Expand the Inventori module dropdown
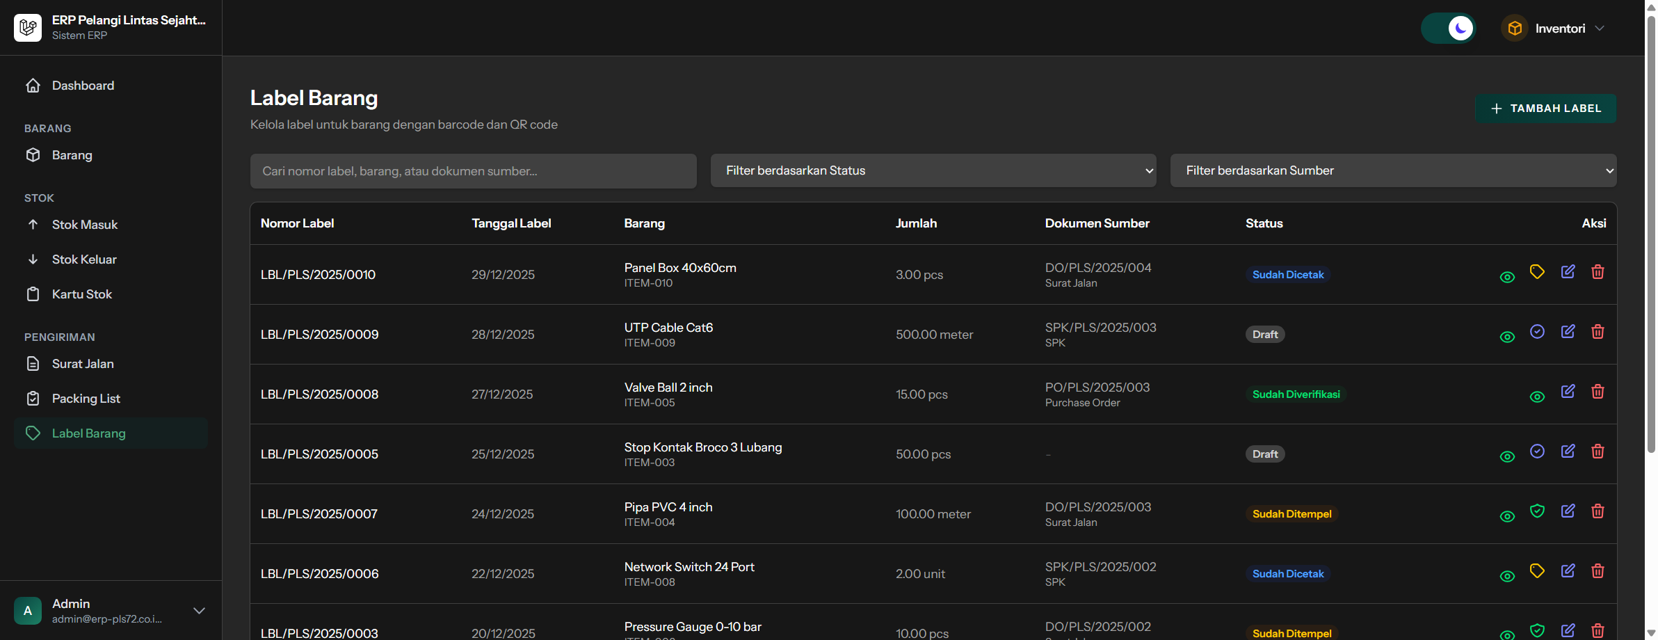The height and width of the screenshot is (640, 1658). (1554, 29)
